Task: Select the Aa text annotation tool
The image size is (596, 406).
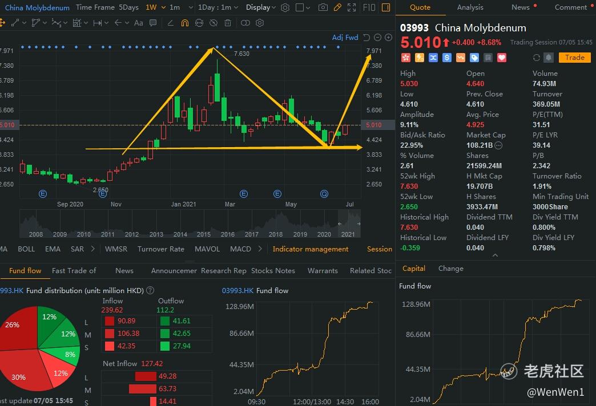Action: click(138, 23)
